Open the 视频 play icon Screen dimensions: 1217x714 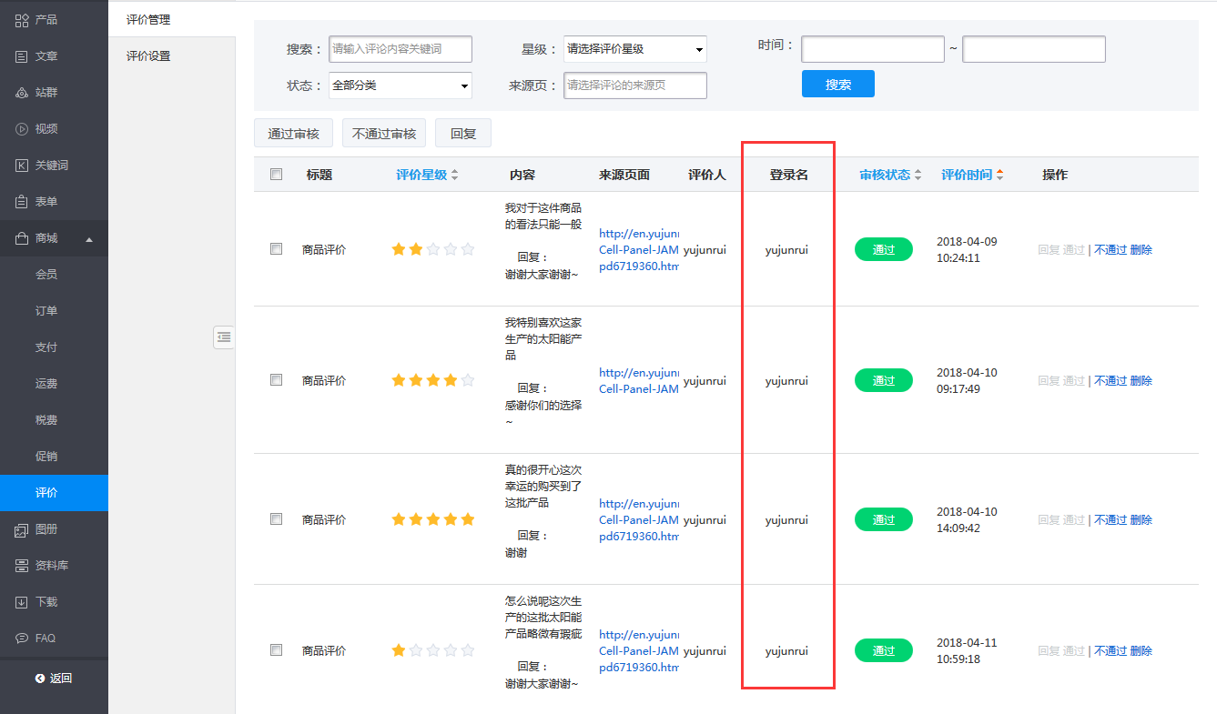(22, 129)
